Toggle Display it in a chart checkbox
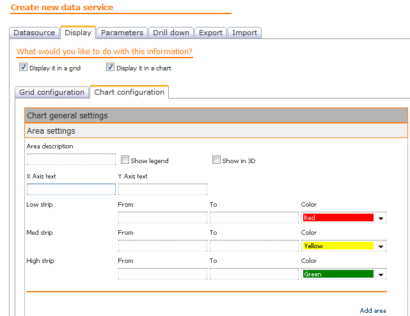 click(111, 67)
